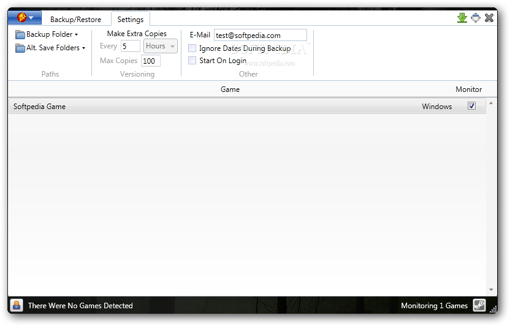Click the restore window icon in title area
This screenshot has width=510, height=326.
[476, 18]
